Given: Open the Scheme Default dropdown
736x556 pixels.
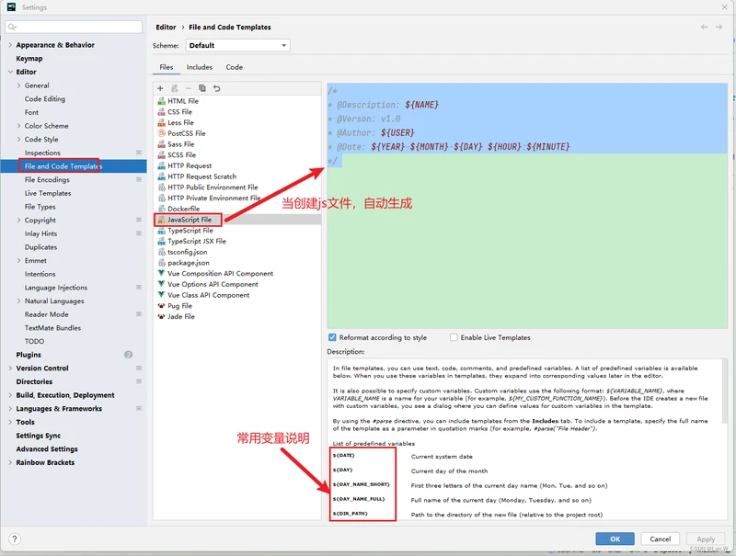Looking at the screenshot, I should [238, 45].
